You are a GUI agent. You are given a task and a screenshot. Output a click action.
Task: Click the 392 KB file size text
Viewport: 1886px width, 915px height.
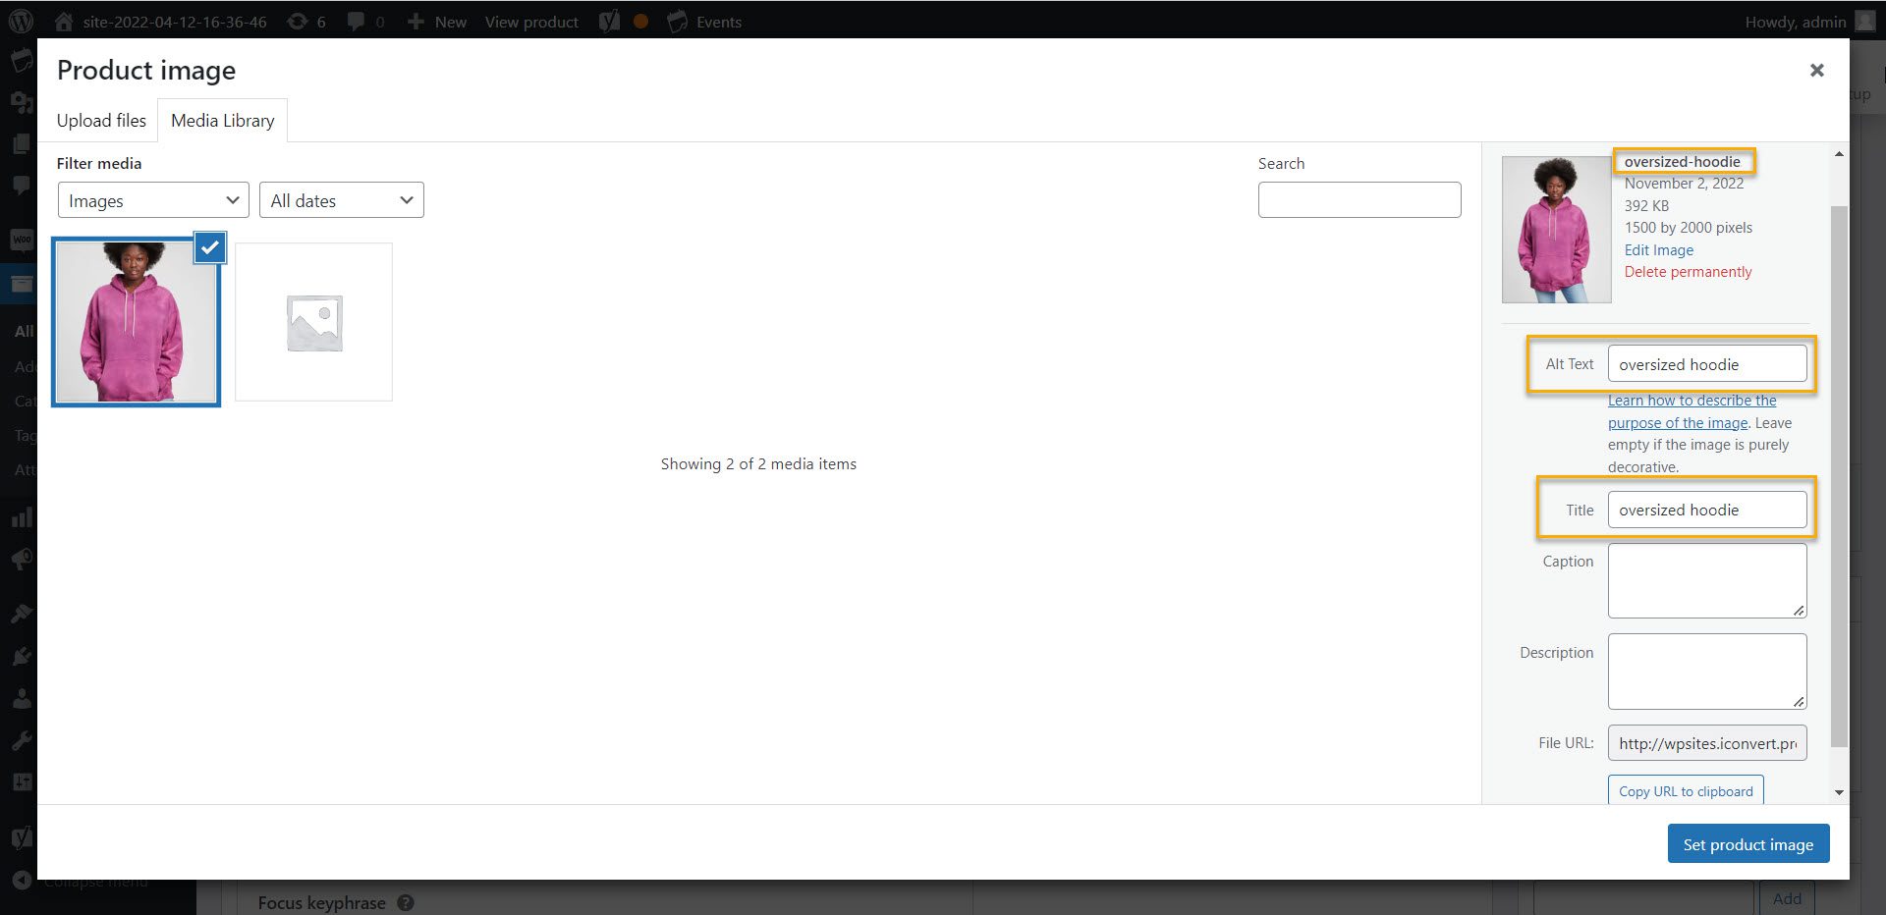(1646, 206)
